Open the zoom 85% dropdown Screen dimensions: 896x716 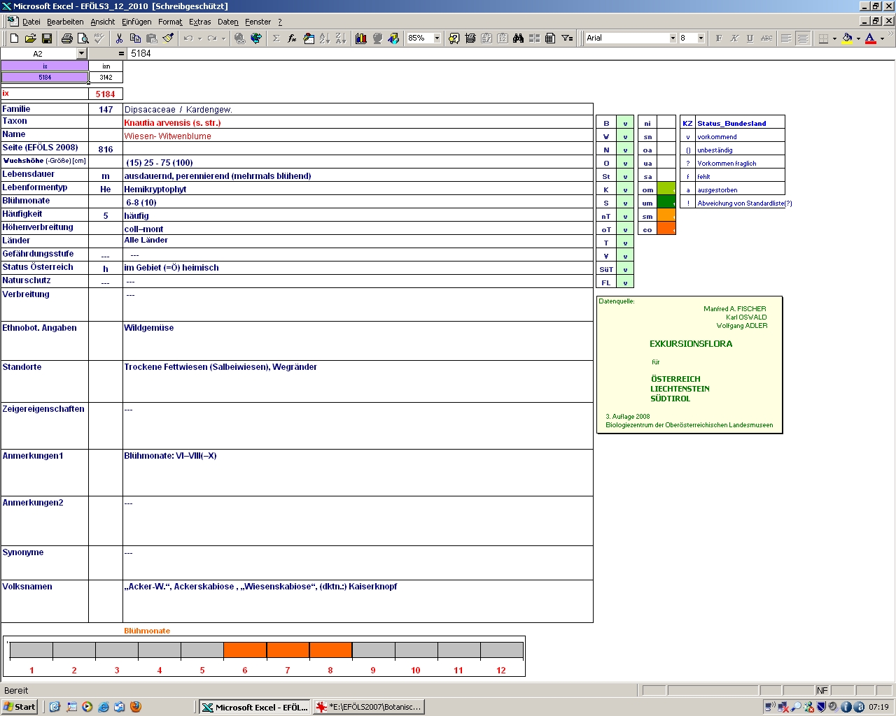[437, 38]
